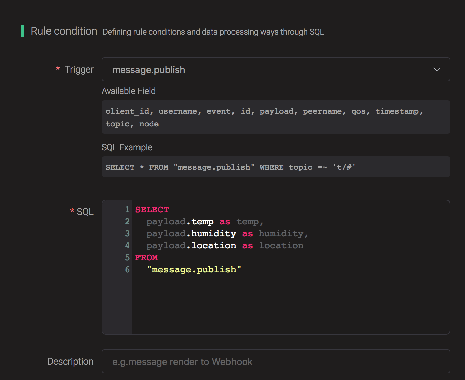Screen dimensions: 465x380
Task: Click the SELECT keyword on line 1
Action: pos(152,210)
